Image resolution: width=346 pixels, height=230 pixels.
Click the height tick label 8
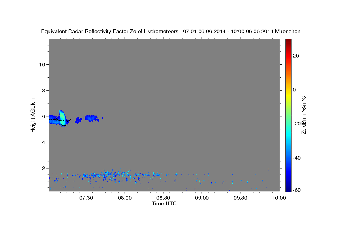pos(43,90)
